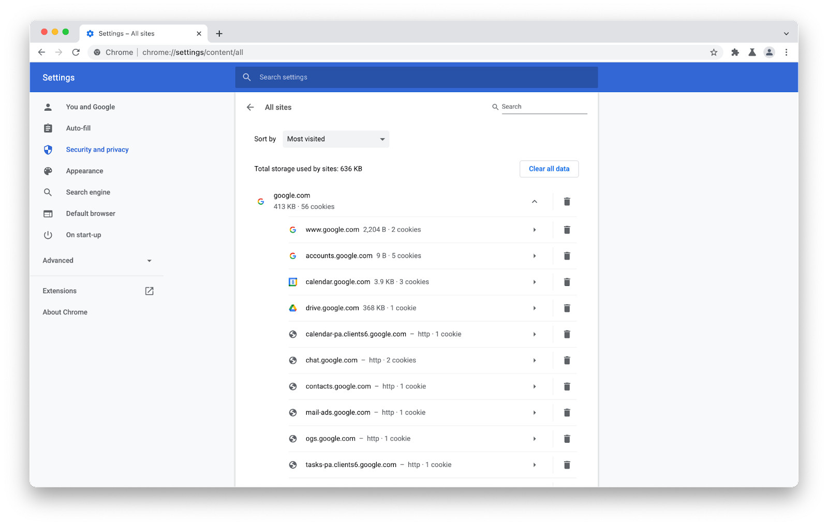Expand ogs.google.com details arrow
The width and height of the screenshot is (828, 526).
point(535,439)
